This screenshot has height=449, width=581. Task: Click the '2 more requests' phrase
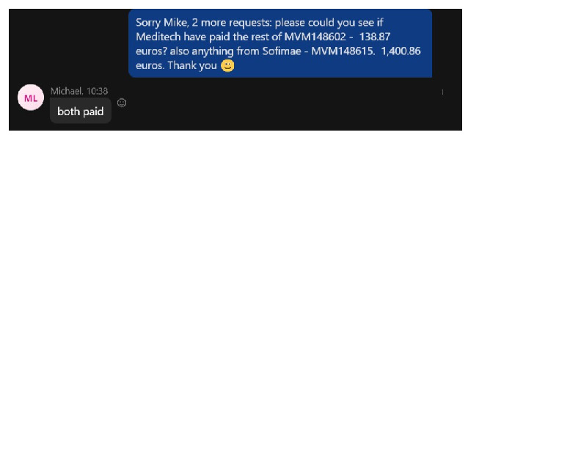tap(232, 23)
